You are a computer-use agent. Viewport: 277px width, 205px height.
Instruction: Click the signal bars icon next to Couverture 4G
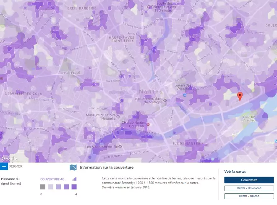coord(75,179)
